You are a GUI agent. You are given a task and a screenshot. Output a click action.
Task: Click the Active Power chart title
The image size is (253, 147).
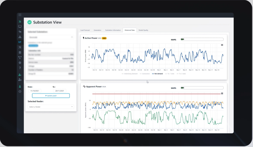91,38
